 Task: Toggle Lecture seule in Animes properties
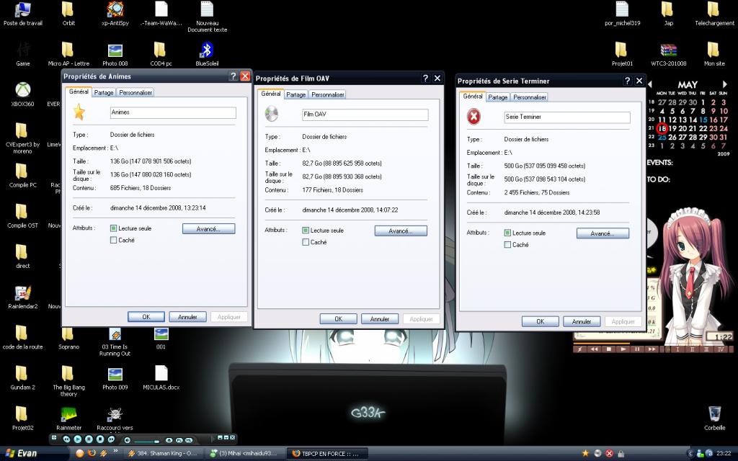pos(113,228)
